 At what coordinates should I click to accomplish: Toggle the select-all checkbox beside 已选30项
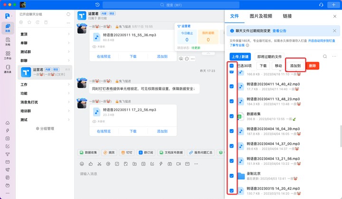(x=232, y=66)
